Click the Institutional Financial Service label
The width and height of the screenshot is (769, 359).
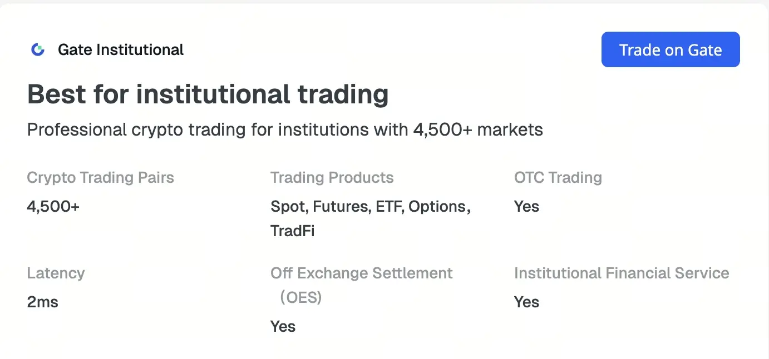(x=621, y=273)
